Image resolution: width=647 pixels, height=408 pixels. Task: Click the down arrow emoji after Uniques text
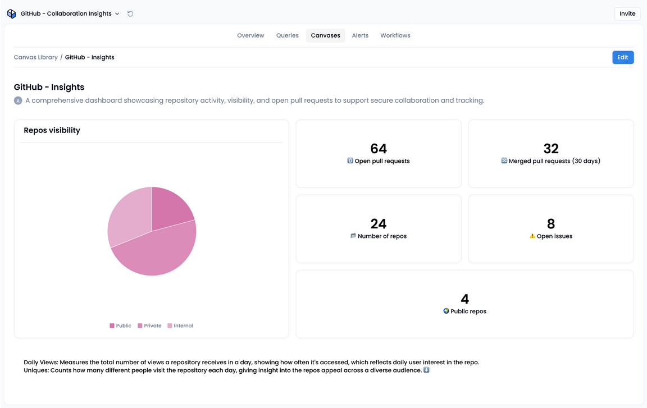426,370
